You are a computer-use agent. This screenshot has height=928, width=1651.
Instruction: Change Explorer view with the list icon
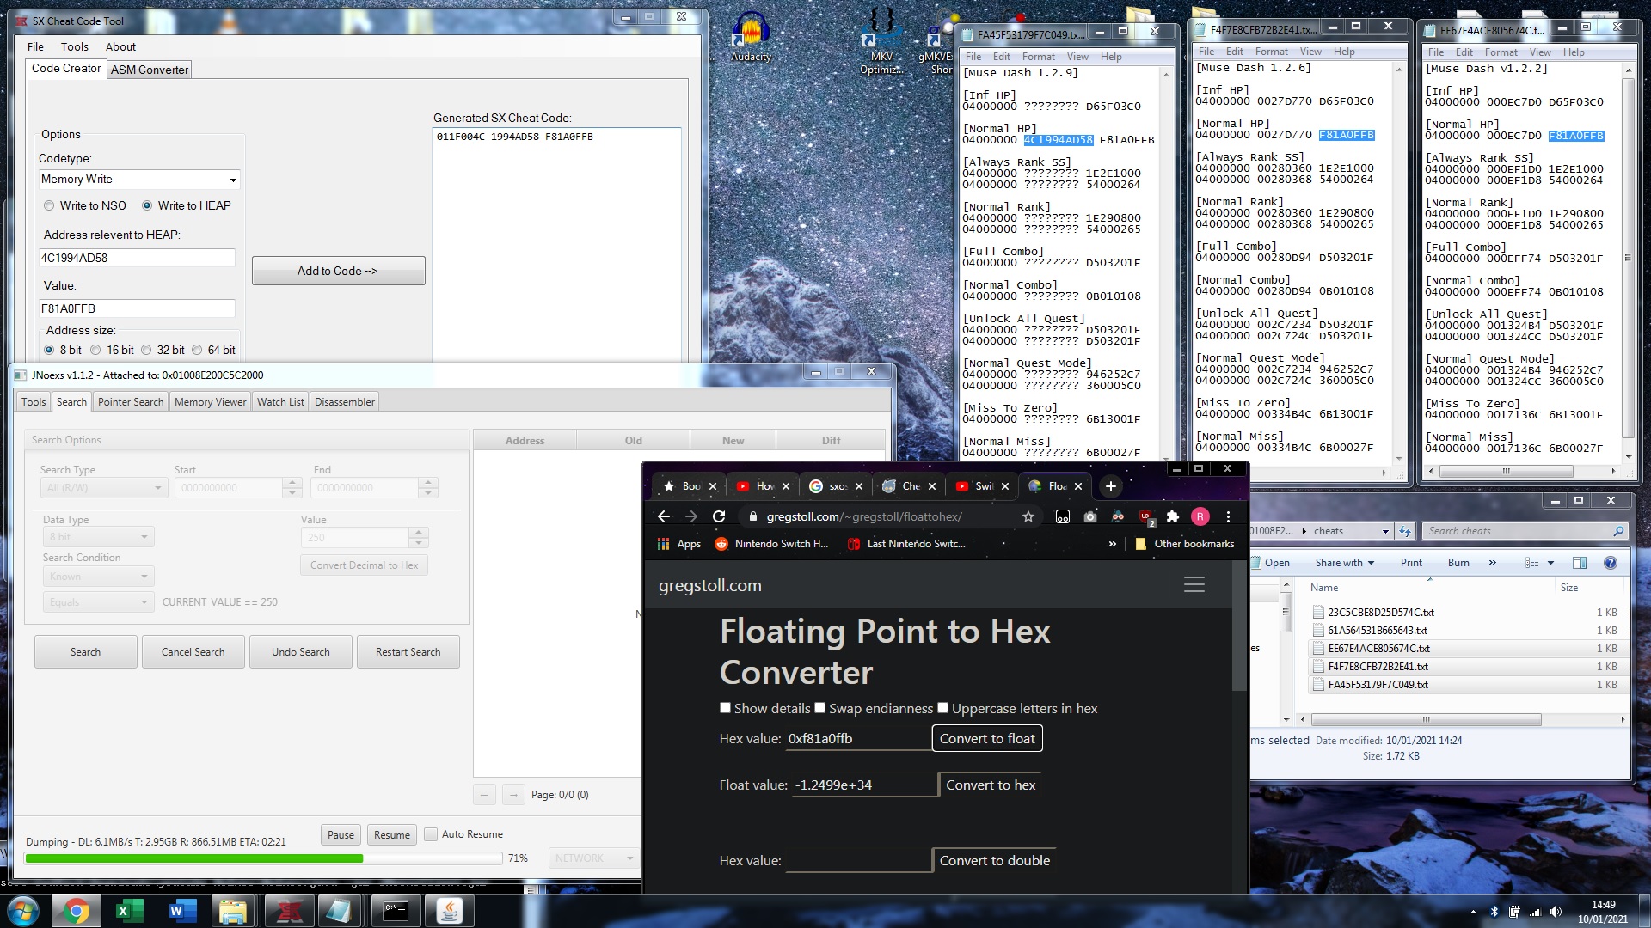click(1531, 563)
